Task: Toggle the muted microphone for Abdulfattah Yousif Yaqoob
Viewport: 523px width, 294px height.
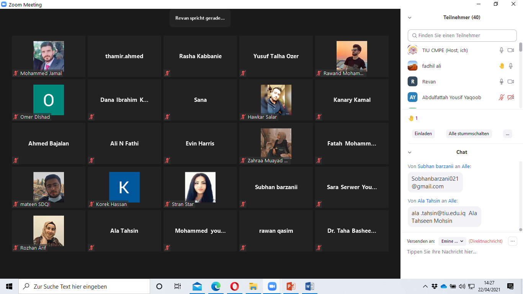Action: 502,97
